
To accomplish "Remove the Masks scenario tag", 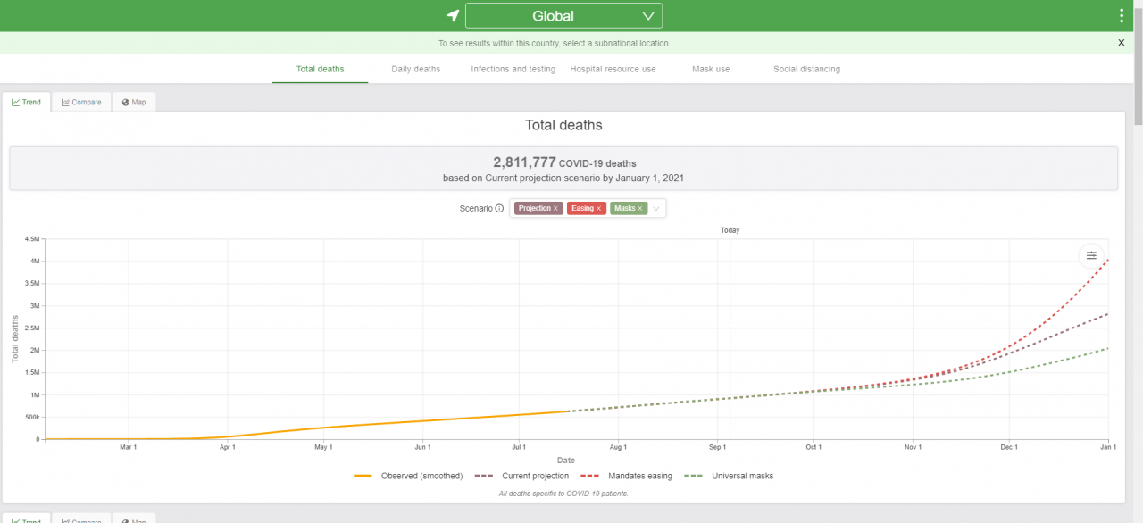I will [640, 208].
